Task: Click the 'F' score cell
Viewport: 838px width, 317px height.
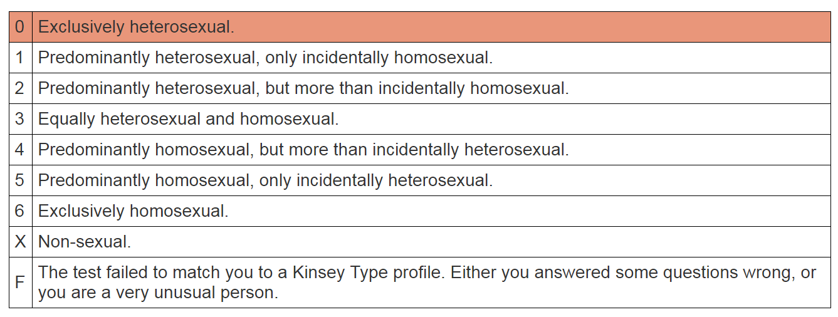Action: coord(21,283)
